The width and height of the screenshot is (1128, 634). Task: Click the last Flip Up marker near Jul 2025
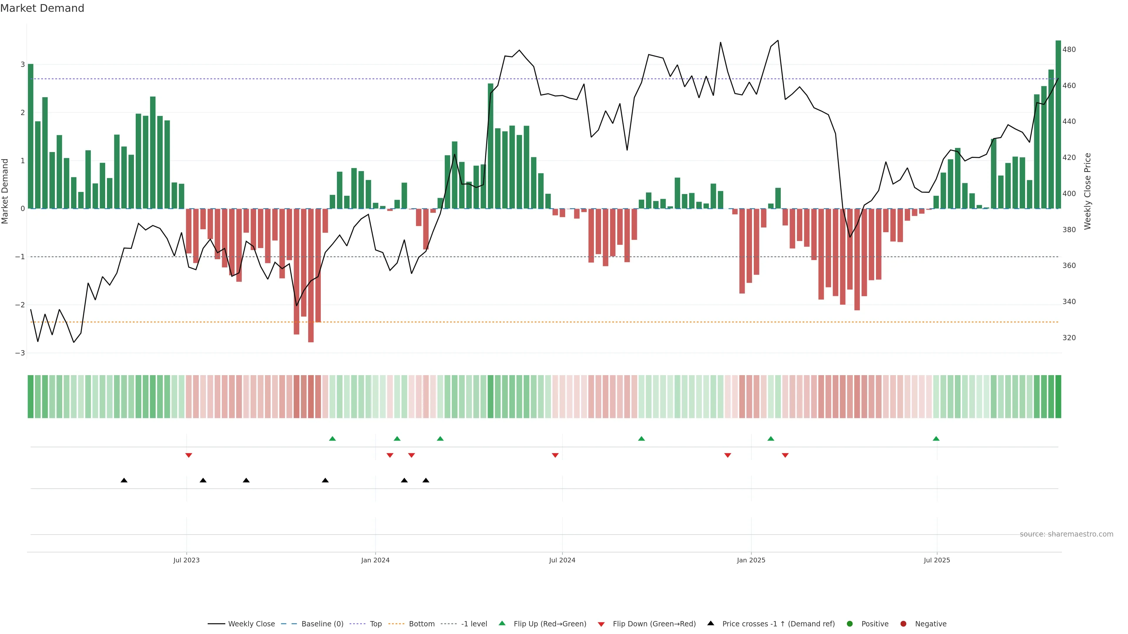[x=936, y=439]
